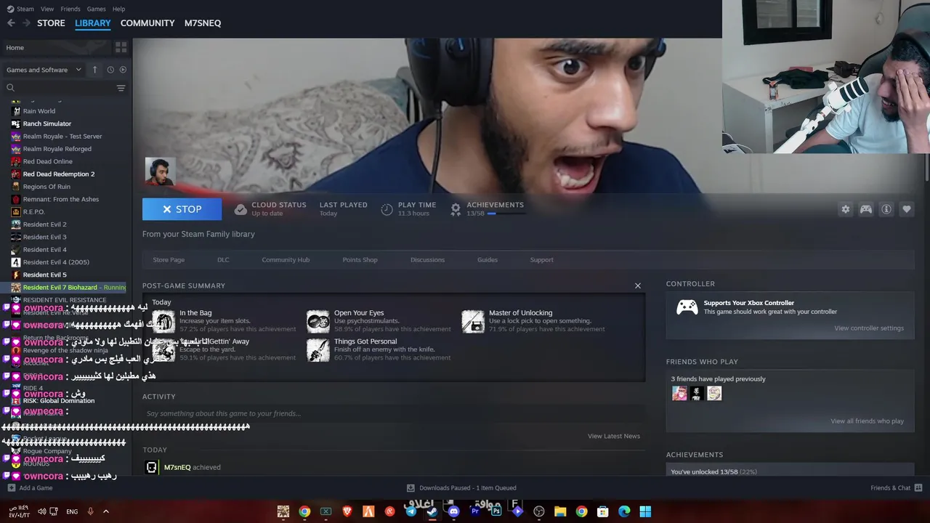The width and height of the screenshot is (930, 523).
Task: Select Red Dead Redemption 2 in library
Action: pyautogui.click(x=59, y=174)
